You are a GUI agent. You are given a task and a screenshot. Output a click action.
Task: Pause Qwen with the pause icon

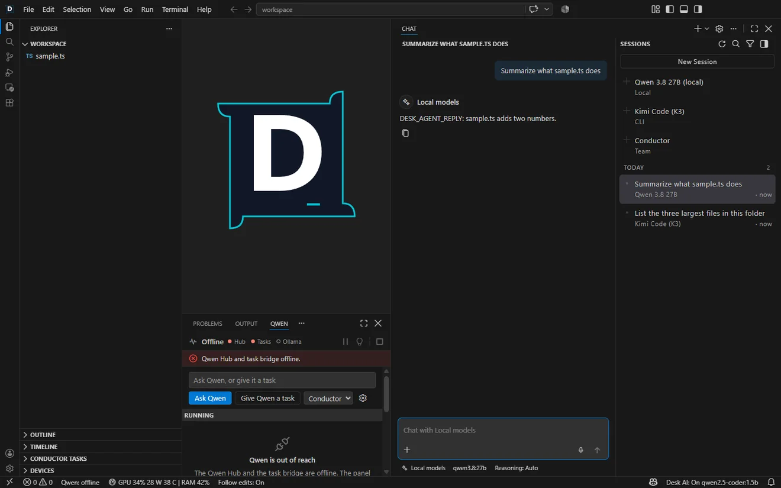click(346, 341)
